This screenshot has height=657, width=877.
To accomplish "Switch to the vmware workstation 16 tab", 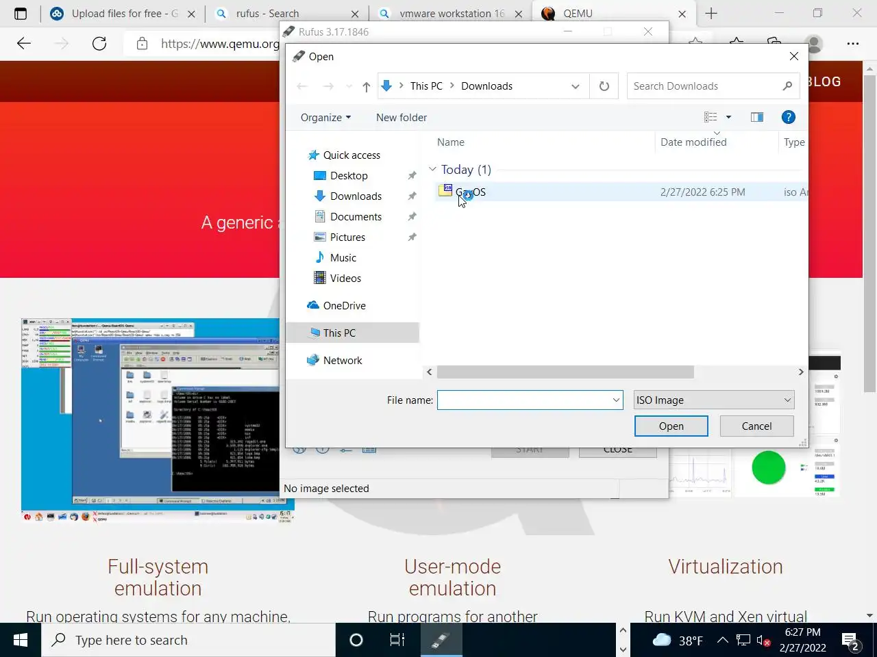I will click(451, 14).
